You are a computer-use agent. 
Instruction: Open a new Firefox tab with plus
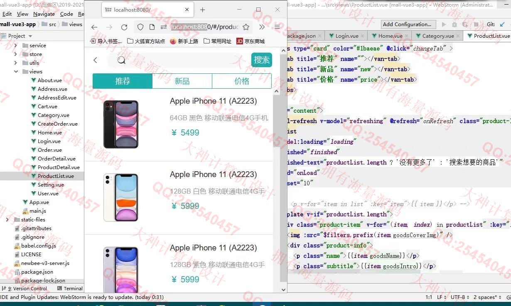203,10
